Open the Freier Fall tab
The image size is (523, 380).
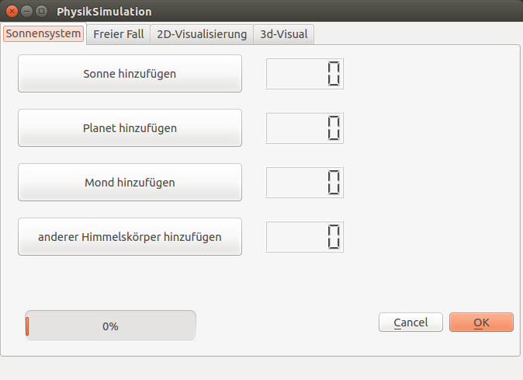pyautogui.click(x=119, y=34)
